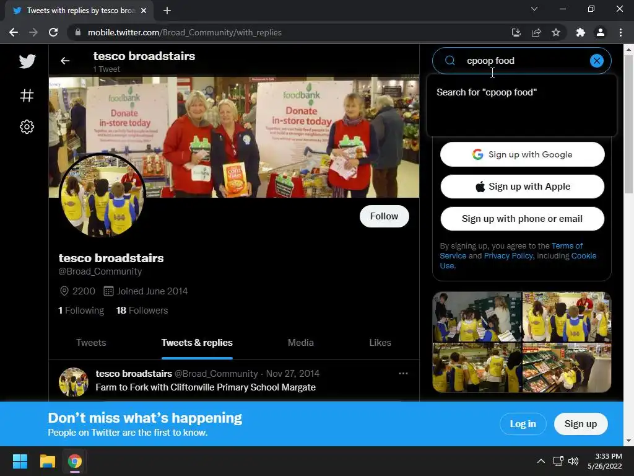Open the profile avatar picture
The height and width of the screenshot is (476, 634).
(x=102, y=195)
